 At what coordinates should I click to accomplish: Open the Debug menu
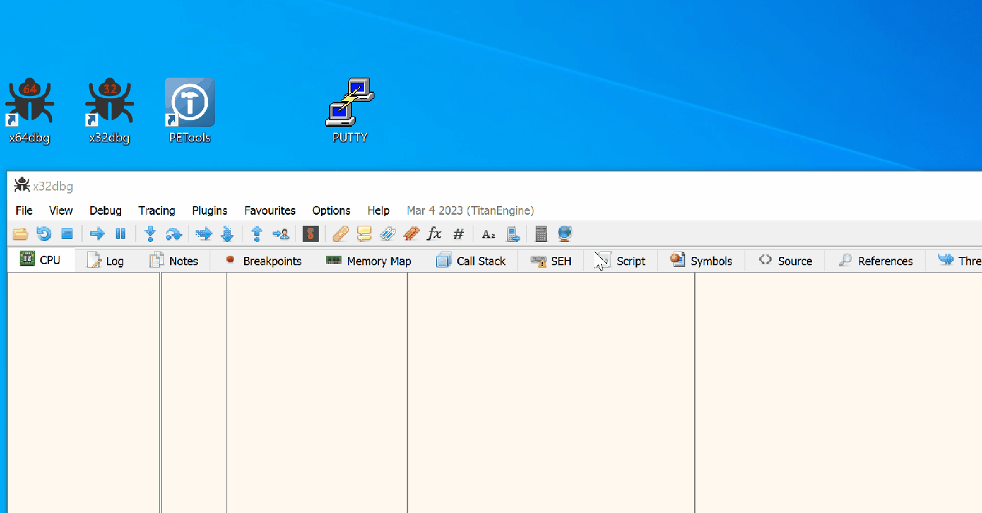click(106, 210)
